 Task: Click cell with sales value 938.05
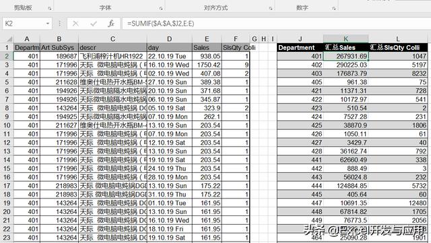[x=207, y=56]
